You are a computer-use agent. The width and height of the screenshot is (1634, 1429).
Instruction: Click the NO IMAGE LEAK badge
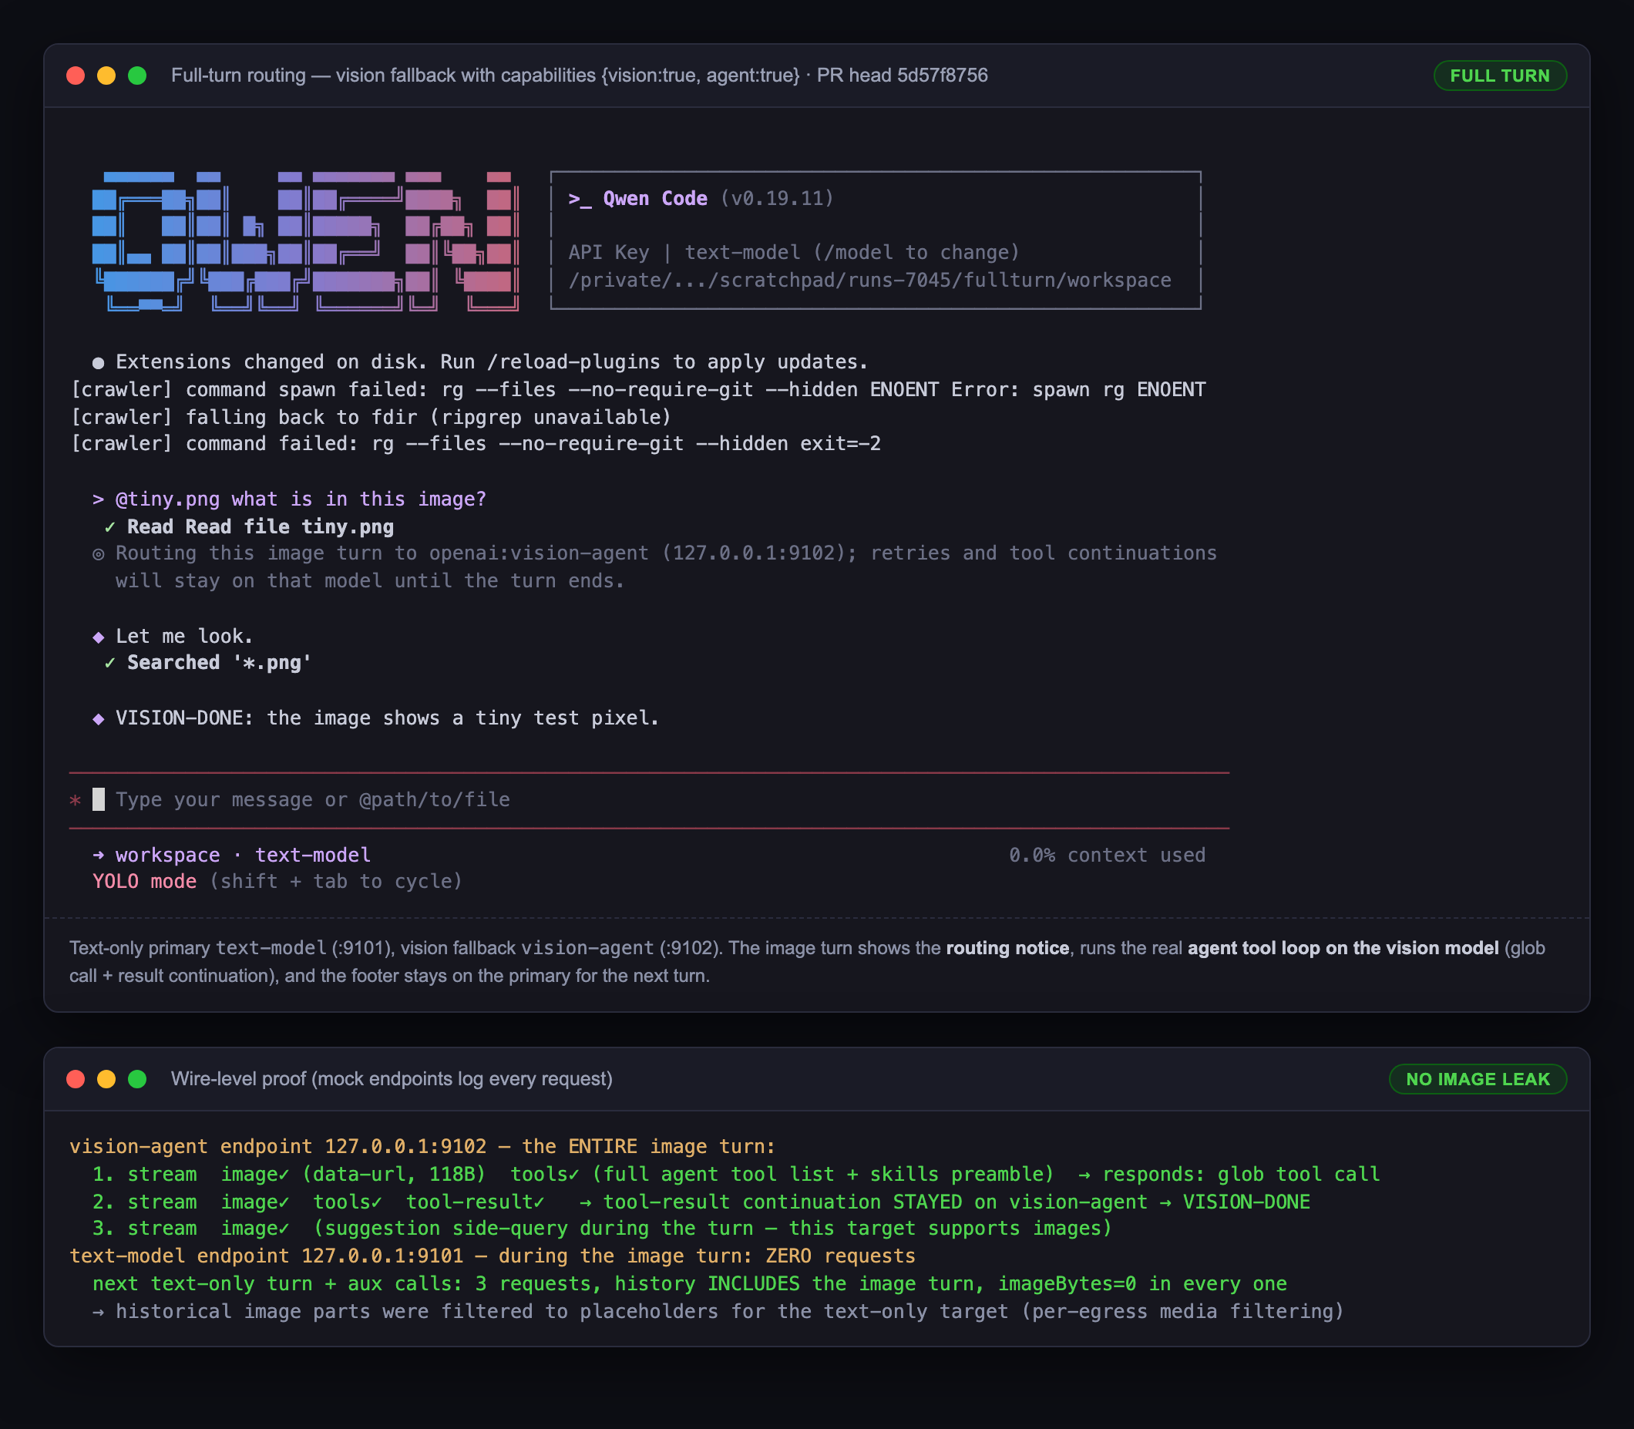click(x=1477, y=1079)
